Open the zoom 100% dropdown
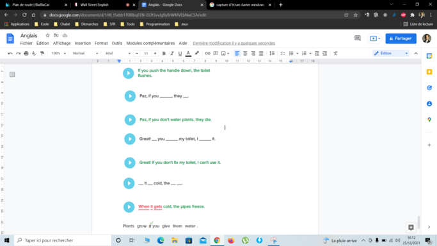437x246 pixels. click(x=58, y=53)
